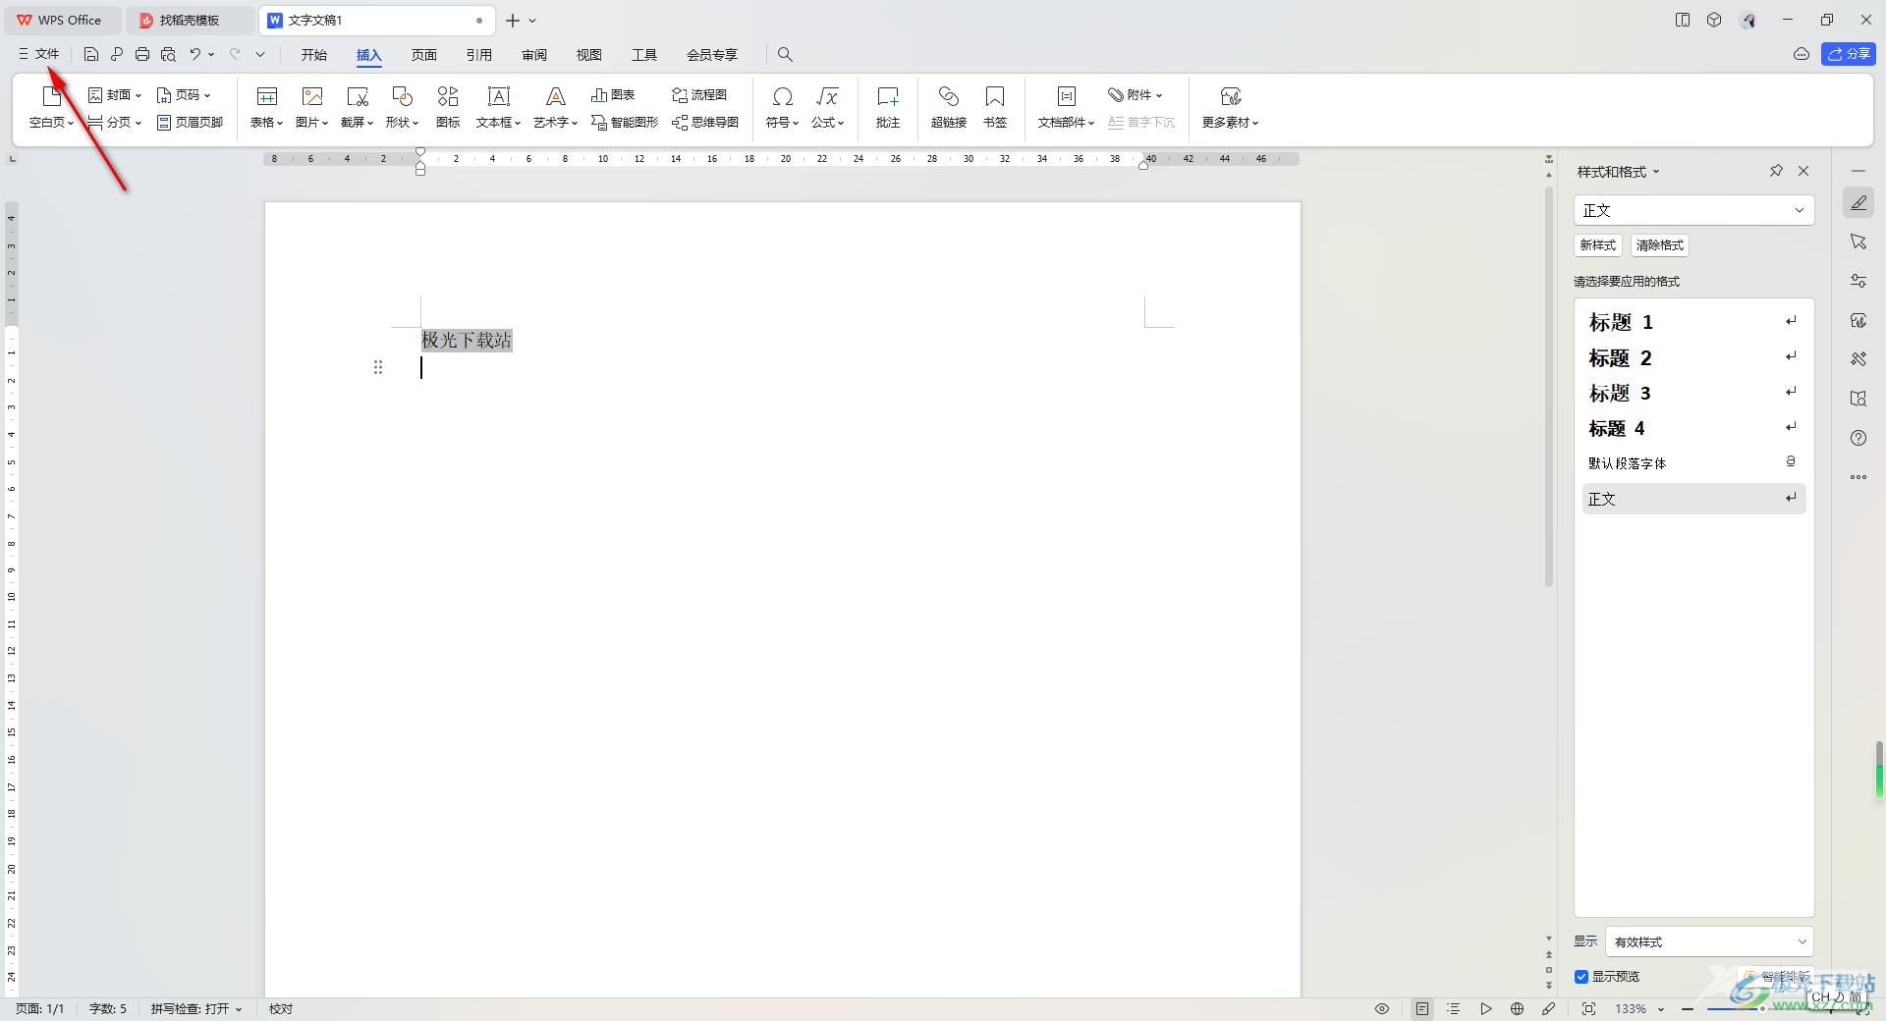Insert a table via 表格 icon
Image resolution: width=1886 pixels, height=1021 pixels.
click(266, 107)
